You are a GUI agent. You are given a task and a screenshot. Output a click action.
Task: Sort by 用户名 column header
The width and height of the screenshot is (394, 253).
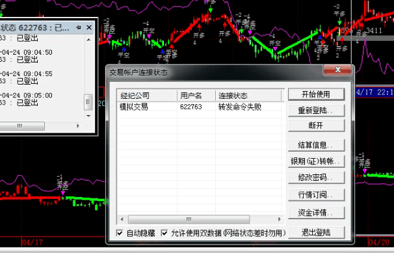(x=196, y=96)
